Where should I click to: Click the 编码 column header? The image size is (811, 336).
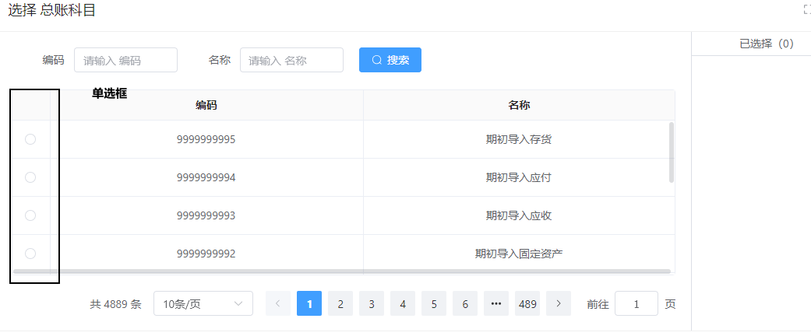[206, 105]
